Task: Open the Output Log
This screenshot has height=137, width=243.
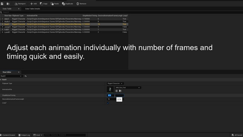Action: (x=24, y=135)
